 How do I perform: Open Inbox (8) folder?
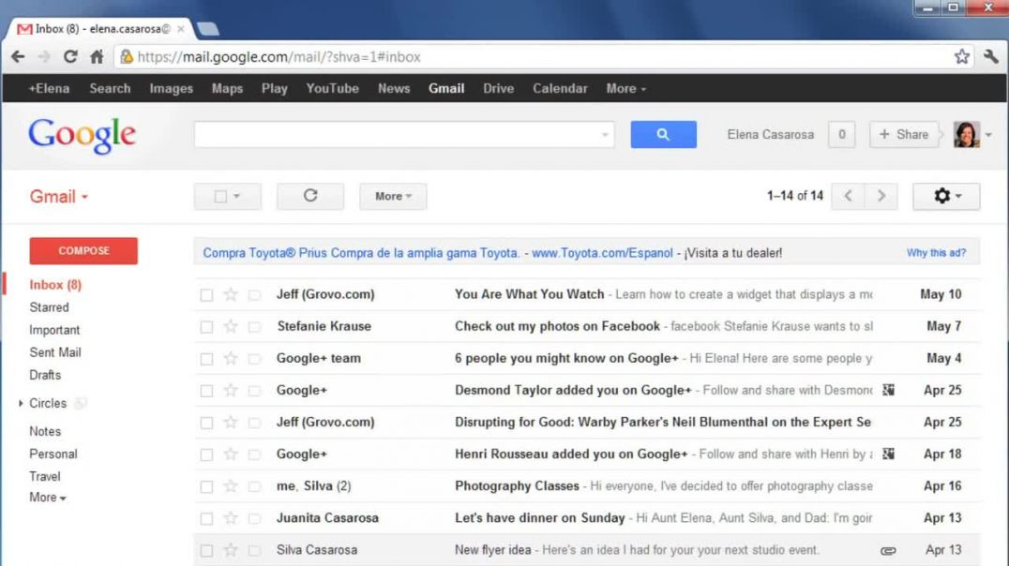55,285
